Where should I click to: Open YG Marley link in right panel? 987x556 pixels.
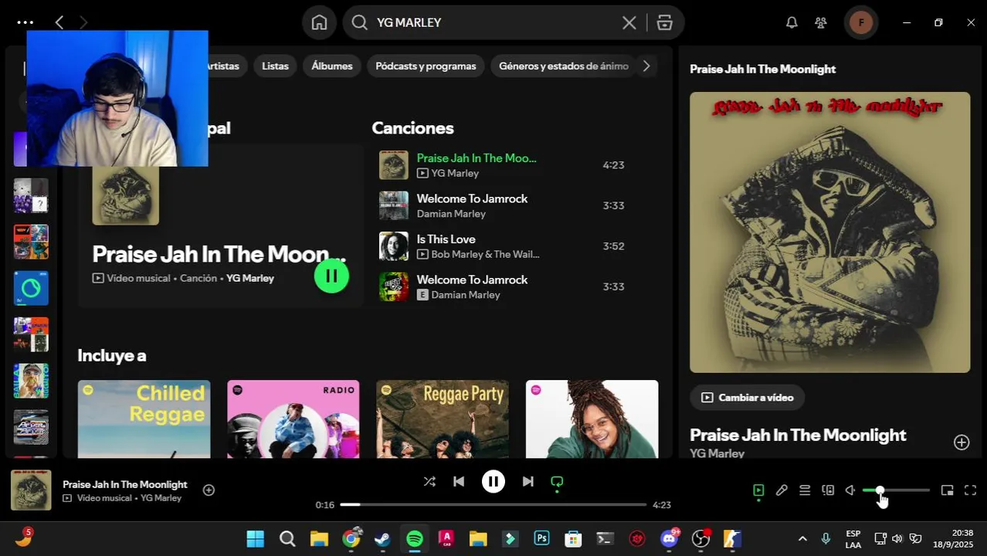[x=717, y=453]
